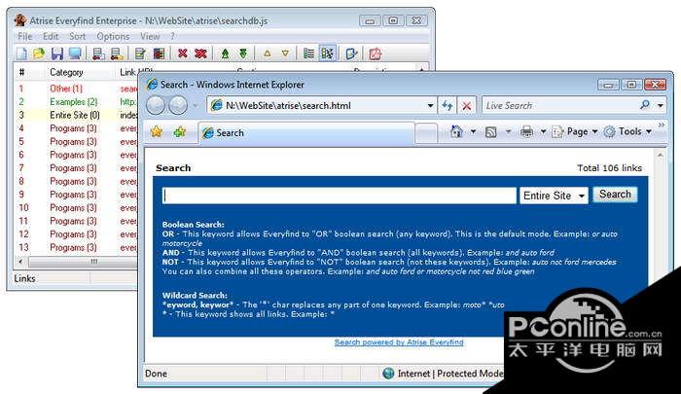The height and width of the screenshot is (394, 681).
Task: Open the Edit menu in Everyfind
Action: pos(51,37)
